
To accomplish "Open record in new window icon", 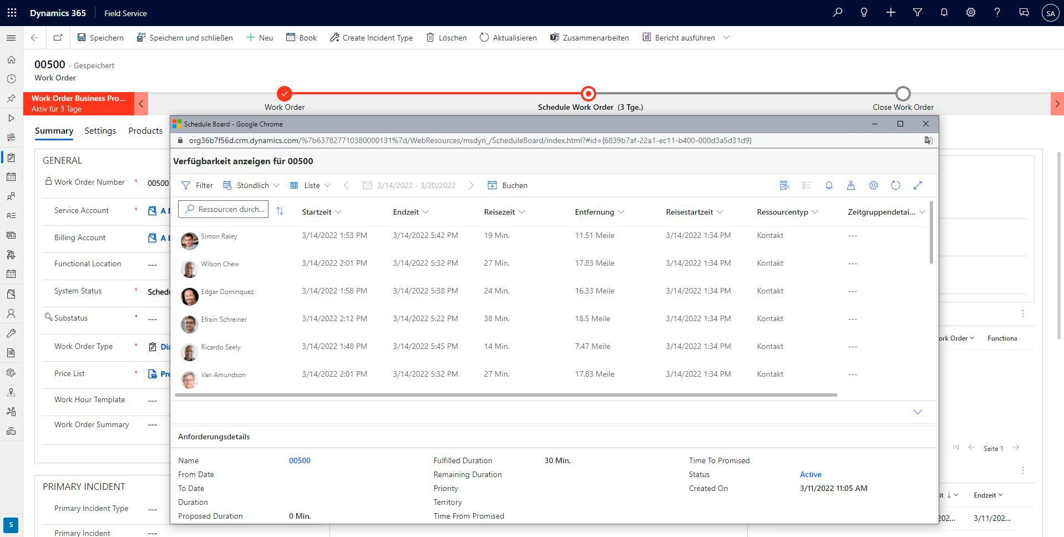I will 58,38.
